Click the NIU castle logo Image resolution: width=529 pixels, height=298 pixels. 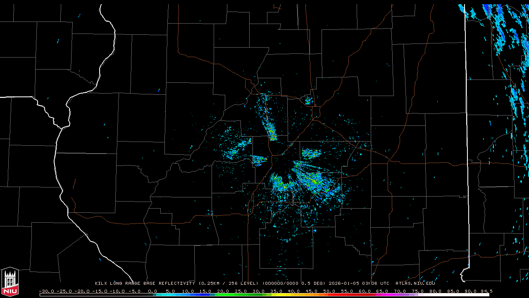[x=10, y=281]
